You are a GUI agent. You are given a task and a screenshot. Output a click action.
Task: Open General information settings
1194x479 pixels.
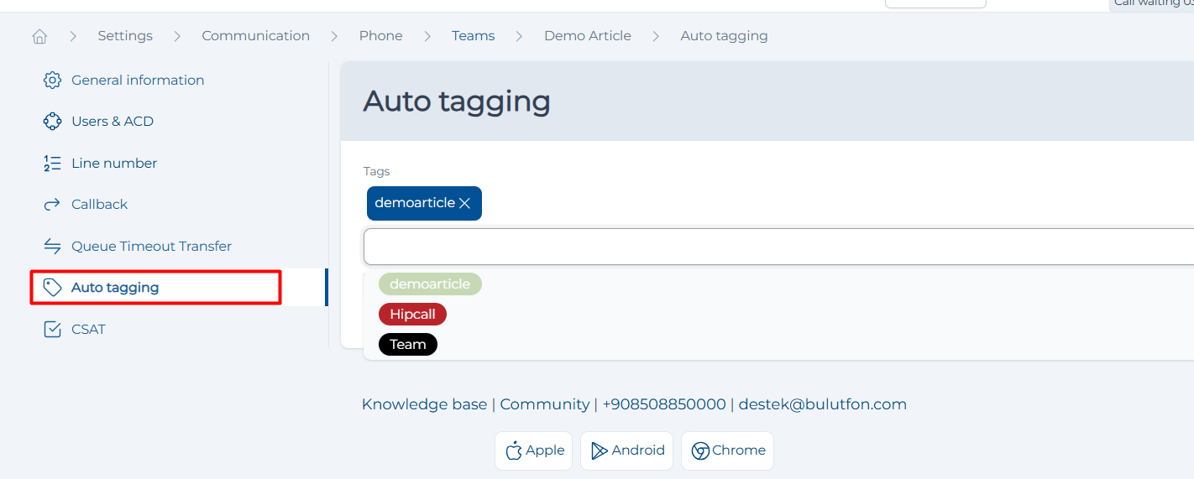coord(138,81)
